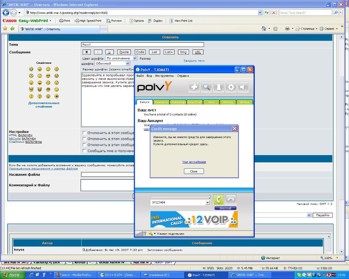
Task: Click the Favorites star icon
Action: click(x=5, y=29)
